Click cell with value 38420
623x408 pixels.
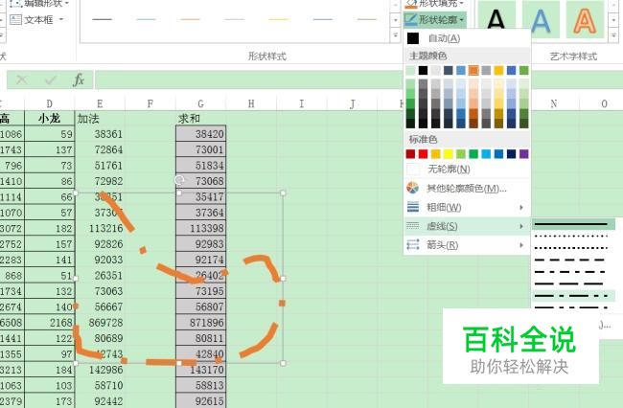tap(200, 134)
